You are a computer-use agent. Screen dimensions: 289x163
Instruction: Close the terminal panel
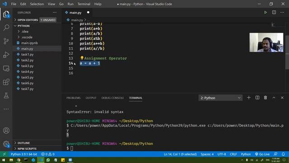pyautogui.click(x=282, y=98)
